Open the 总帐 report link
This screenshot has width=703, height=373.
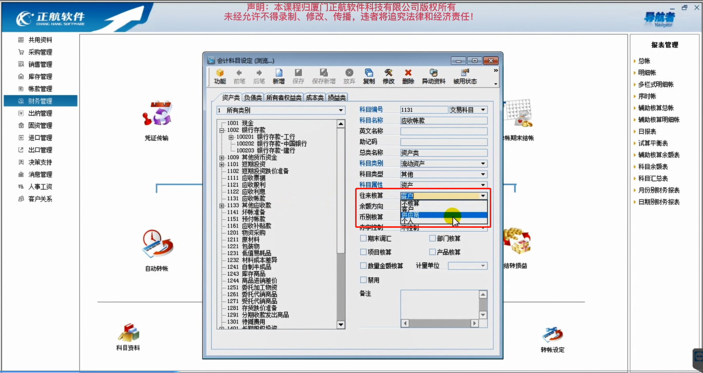[x=644, y=61]
